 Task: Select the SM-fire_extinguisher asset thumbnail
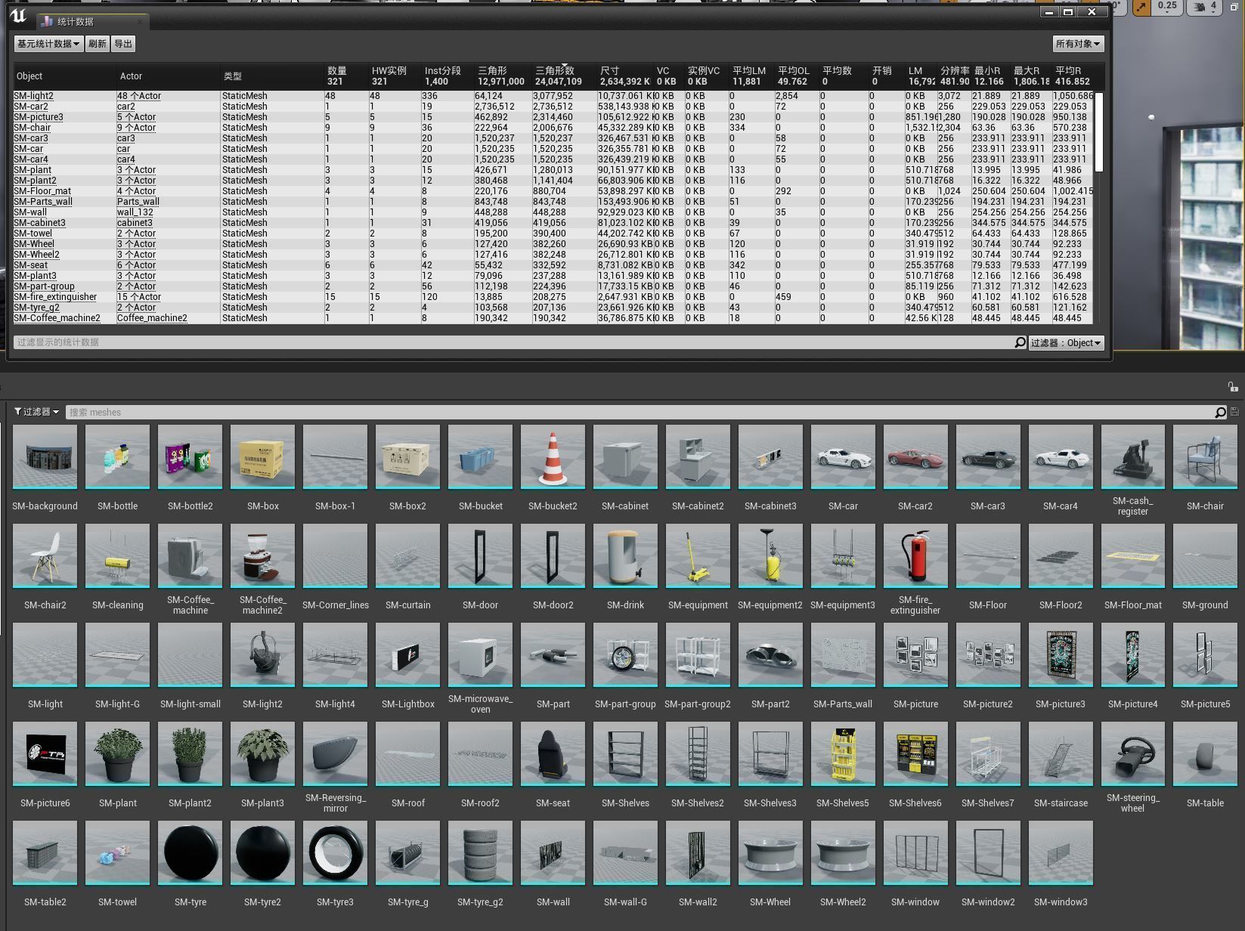pyautogui.click(x=915, y=555)
